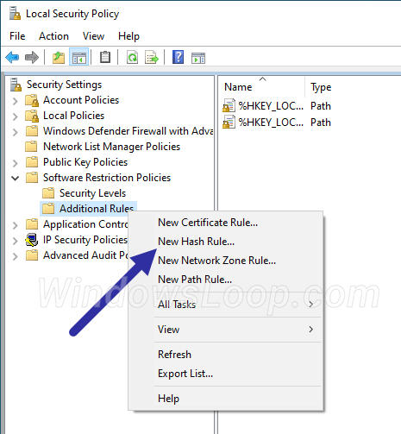
Task: Click the blue Help question mark icon
Action: click(178, 57)
